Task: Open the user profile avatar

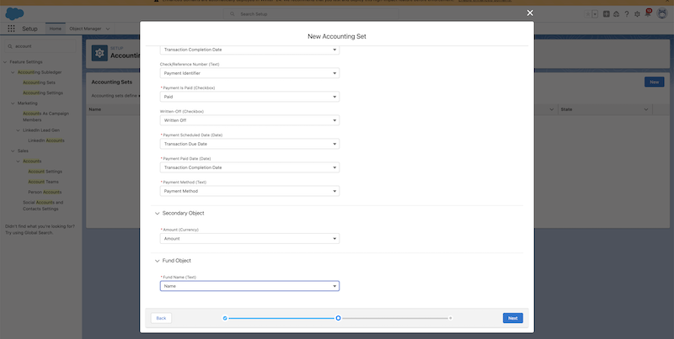Action: (662, 13)
